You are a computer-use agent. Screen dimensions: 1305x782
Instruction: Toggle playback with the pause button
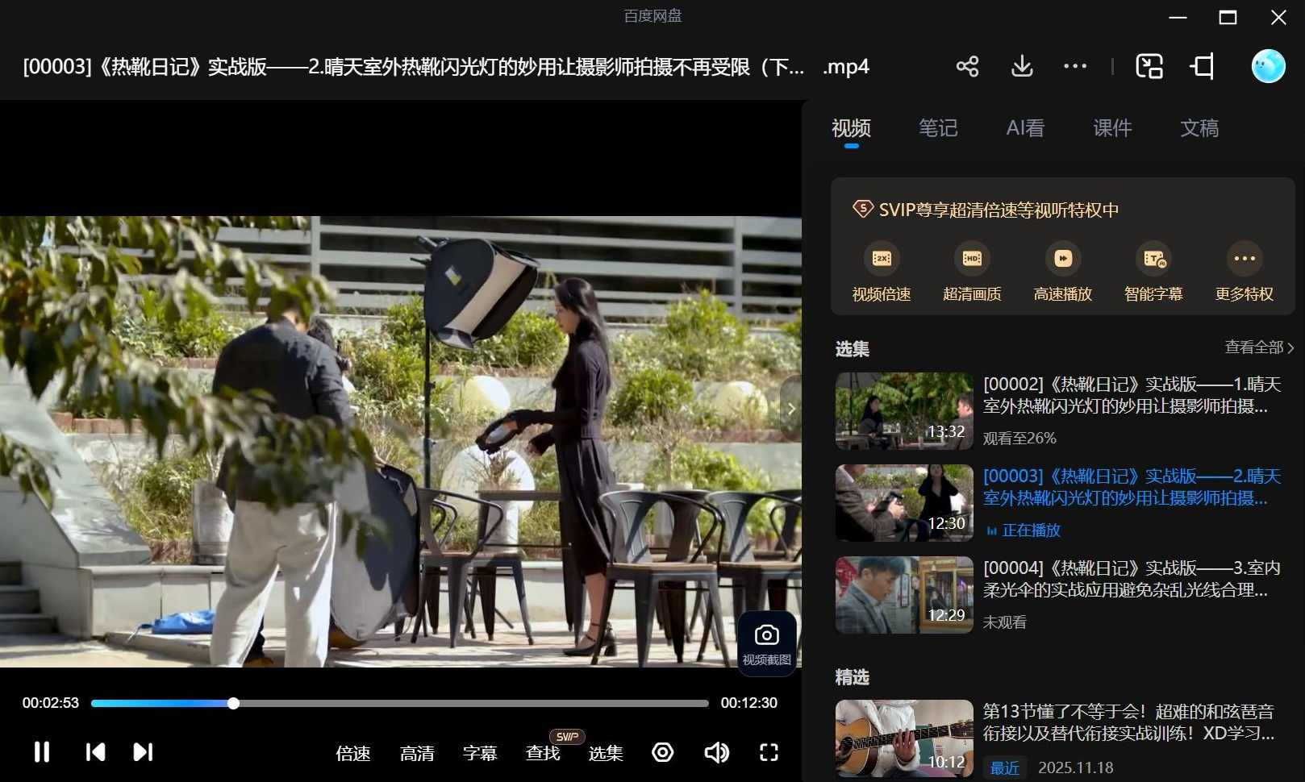(41, 752)
